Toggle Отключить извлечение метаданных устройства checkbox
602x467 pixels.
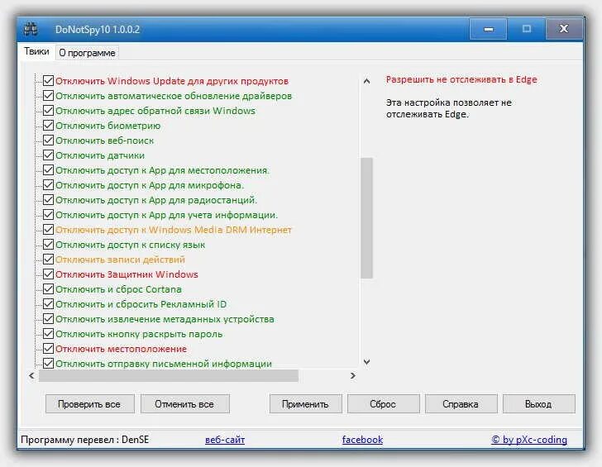(48, 319)
